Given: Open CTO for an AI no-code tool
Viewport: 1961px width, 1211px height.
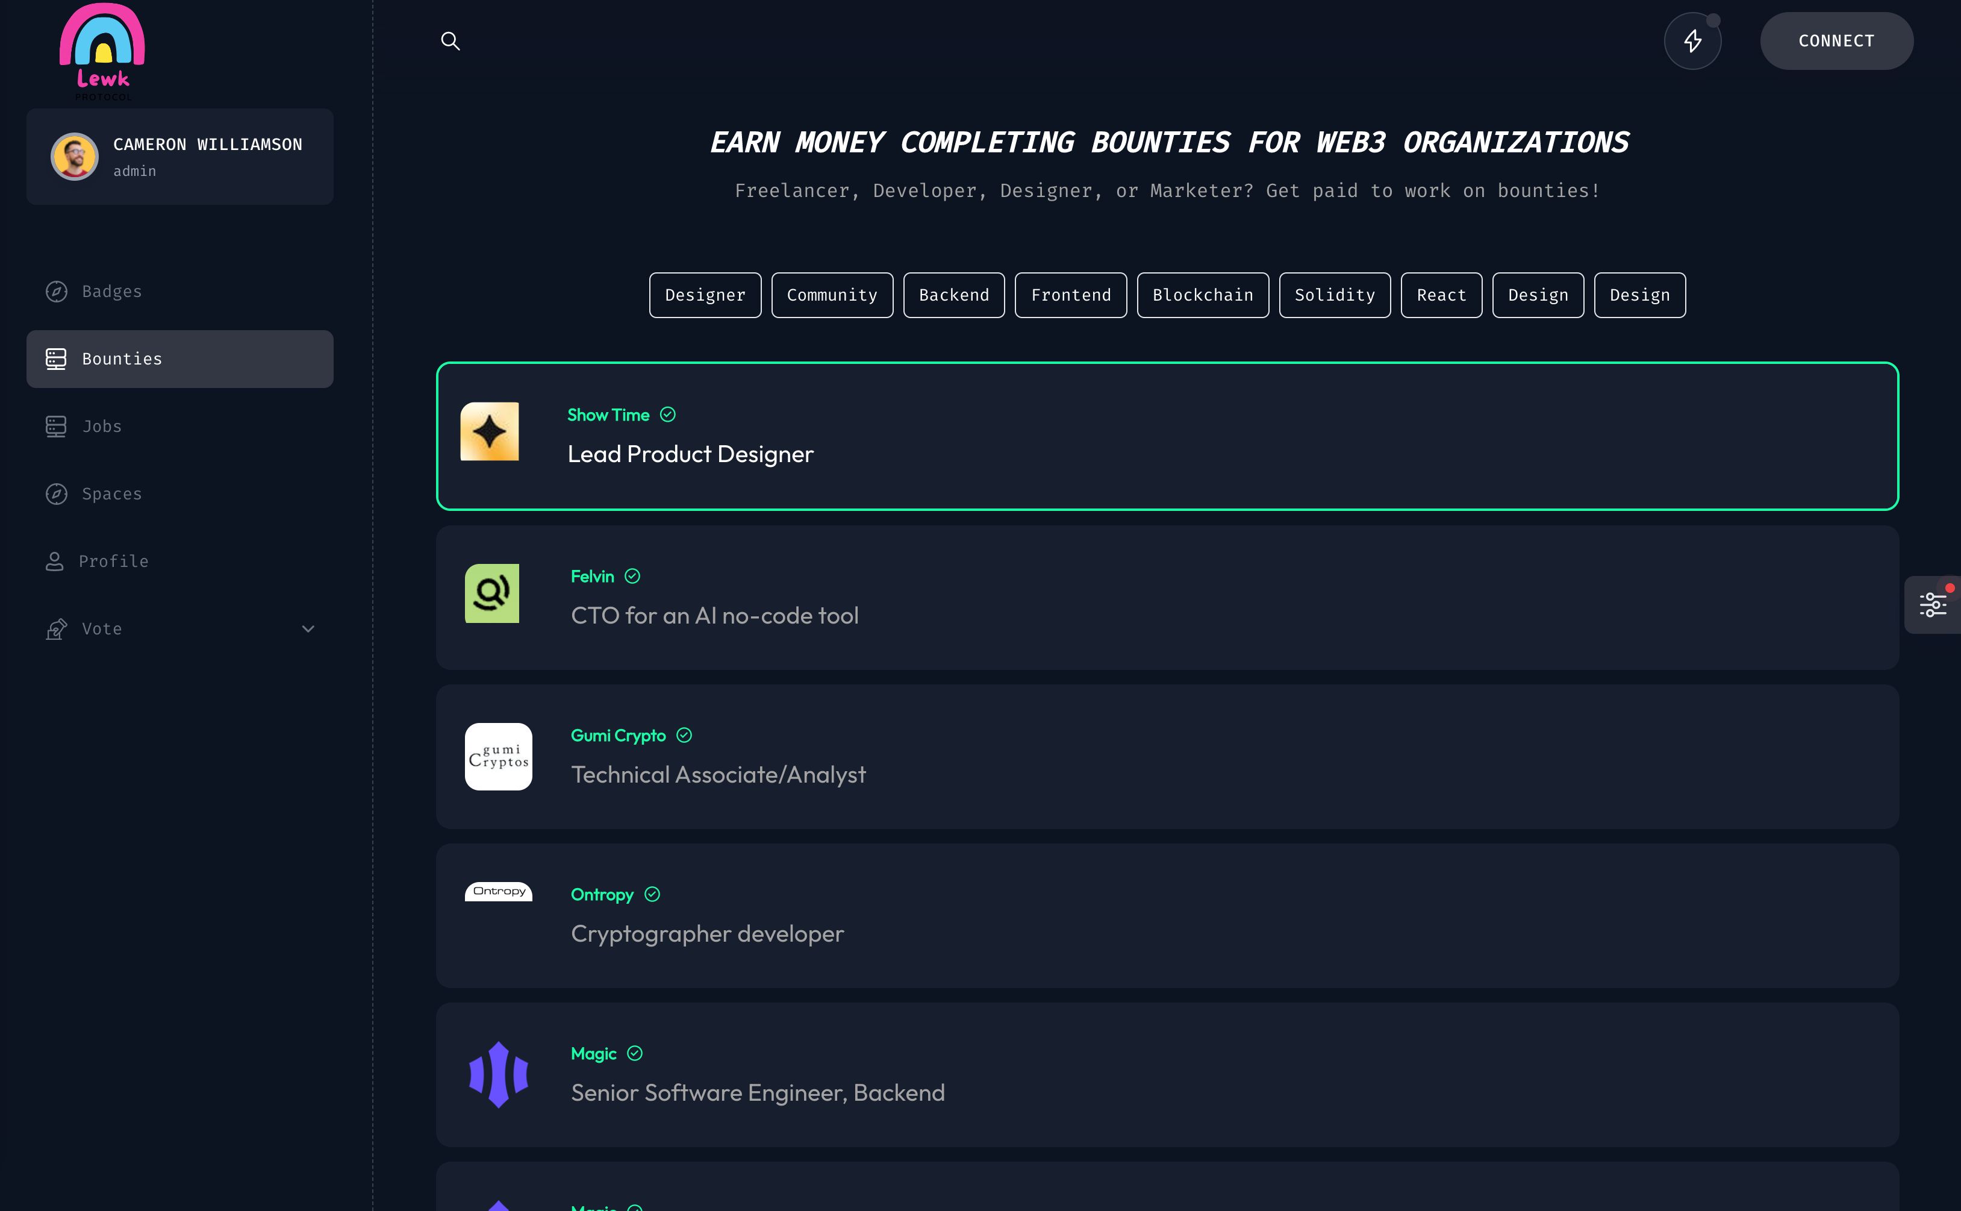Looking at the screenshot, I should tap(715, 616).
